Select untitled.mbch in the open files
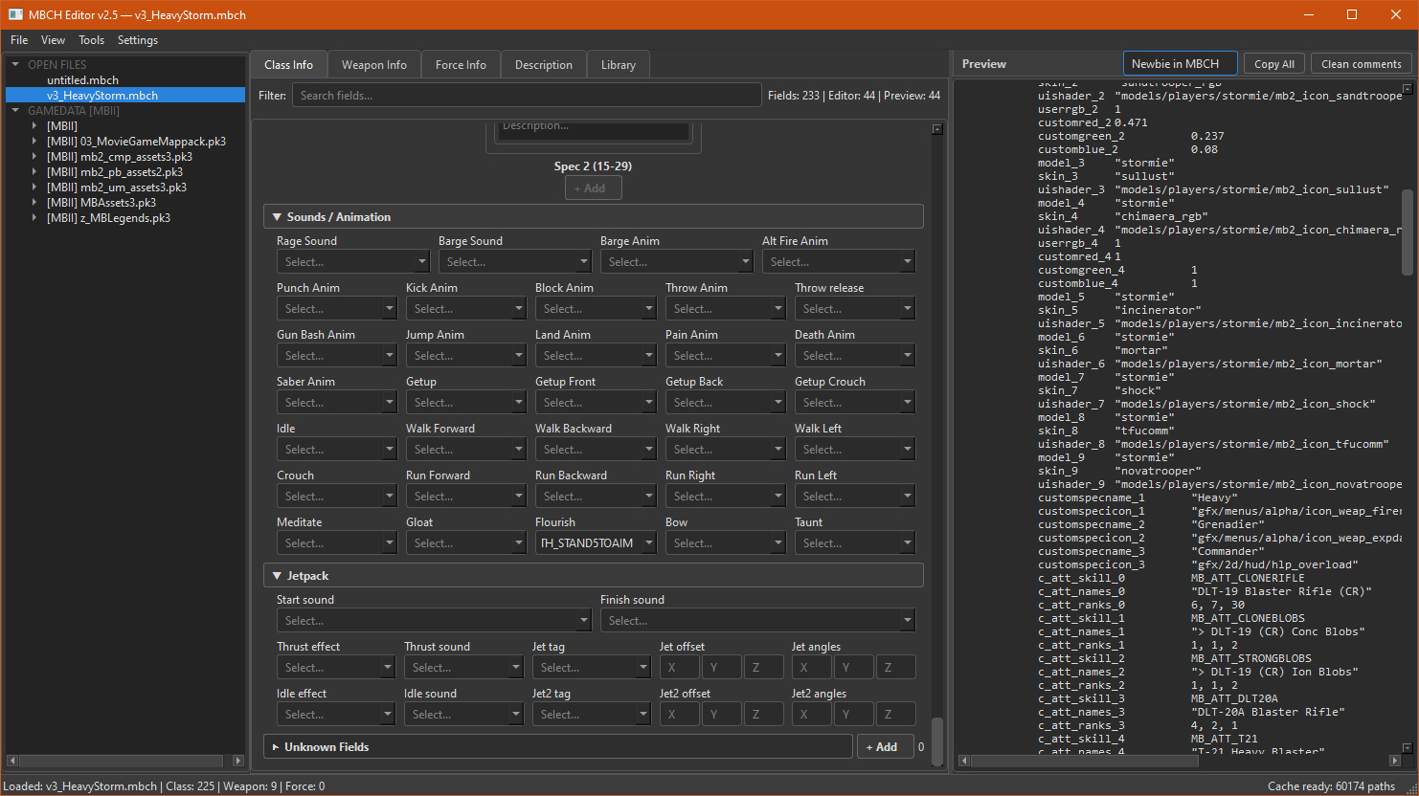This screenshot has width=1419, height=796. click(83, 80)
